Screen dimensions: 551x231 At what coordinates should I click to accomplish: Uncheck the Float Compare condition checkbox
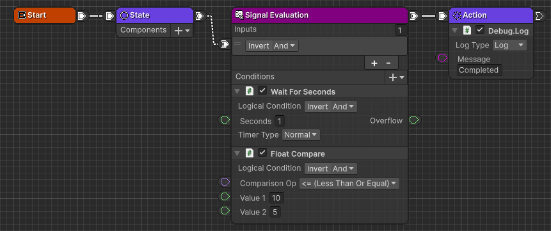tap(262, 153)
